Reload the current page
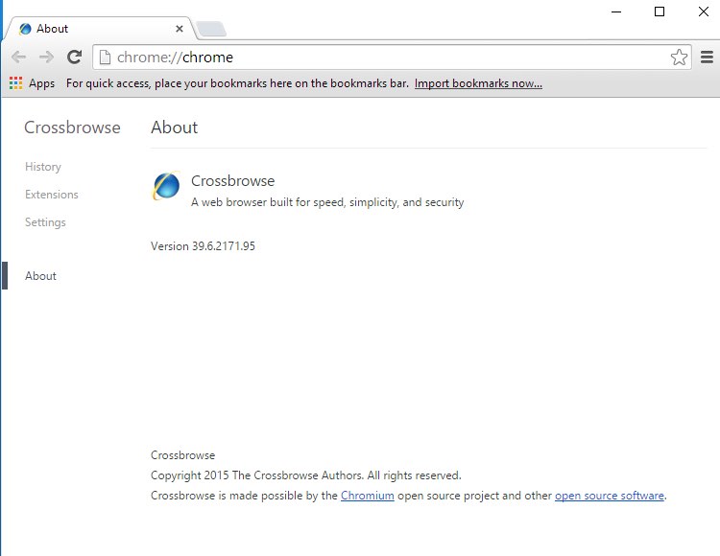Image resolution: width=720 pixels, height=556 pixels. pyautogui.click(x=74, y=58)
